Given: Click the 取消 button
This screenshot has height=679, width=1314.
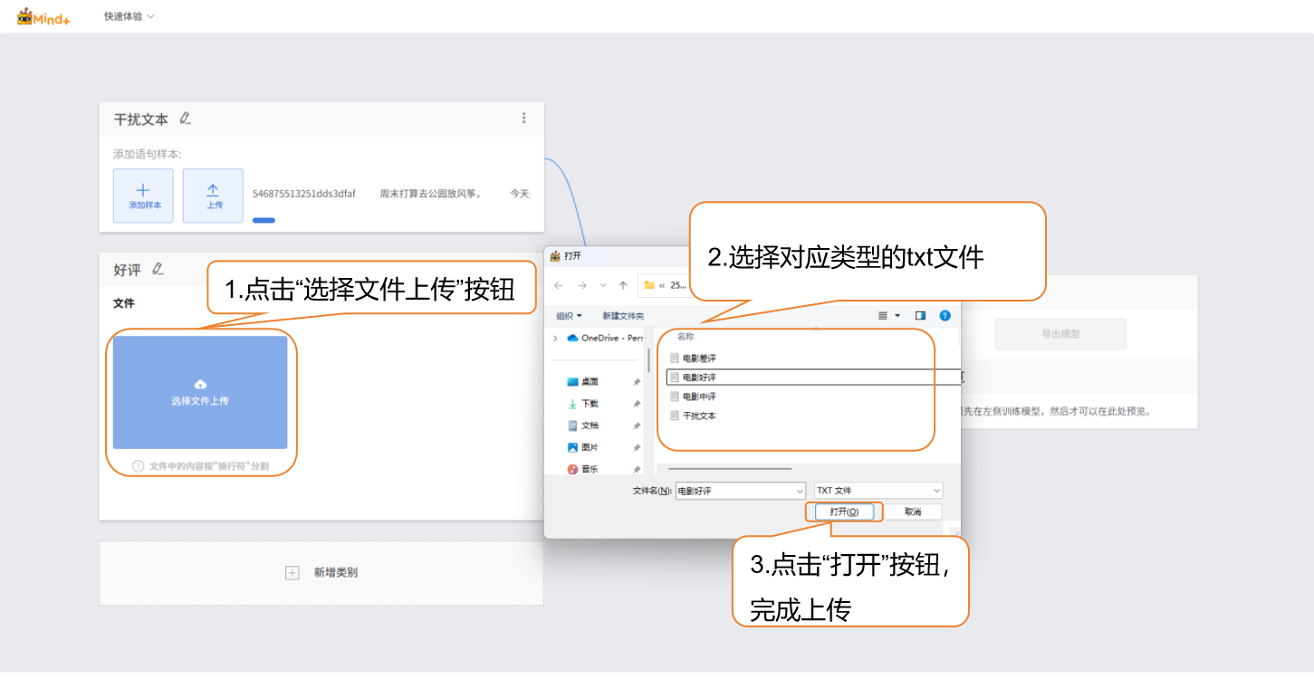Looking at the screenshot, I should [912, 512].
